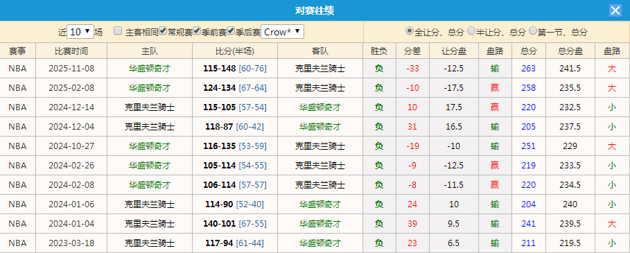
Task: Click the 总分盘 column header
Action: pos(570,51)
